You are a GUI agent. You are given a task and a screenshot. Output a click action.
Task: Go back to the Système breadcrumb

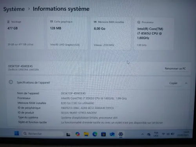14,9
